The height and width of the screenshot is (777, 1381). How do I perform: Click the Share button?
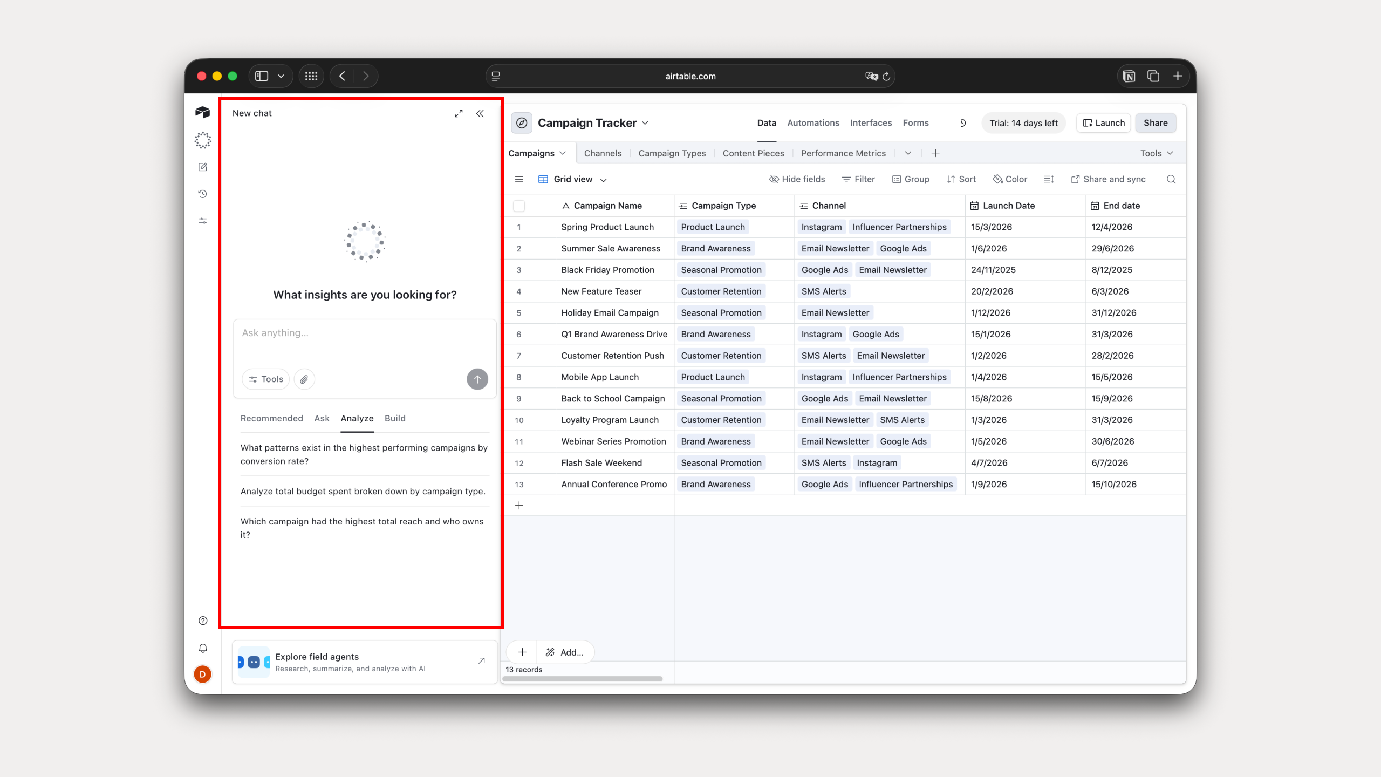[1155, 123]
